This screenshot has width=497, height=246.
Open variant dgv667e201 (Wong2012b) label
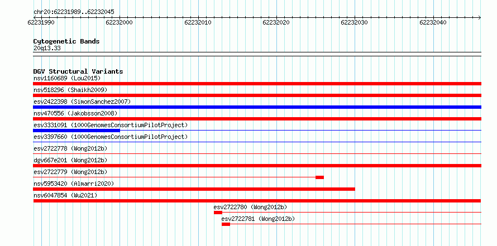(70, 160)
